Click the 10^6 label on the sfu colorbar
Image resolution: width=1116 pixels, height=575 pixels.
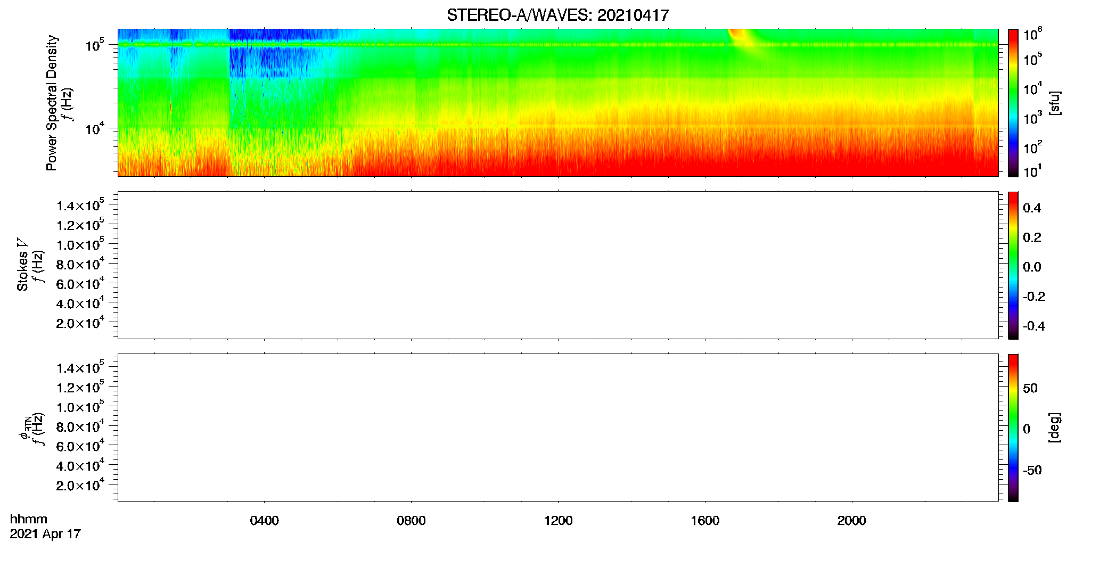coord(1033,35)
